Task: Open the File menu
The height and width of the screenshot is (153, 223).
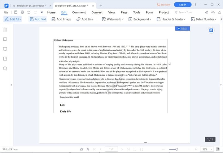Action: [x=6, y=12]
